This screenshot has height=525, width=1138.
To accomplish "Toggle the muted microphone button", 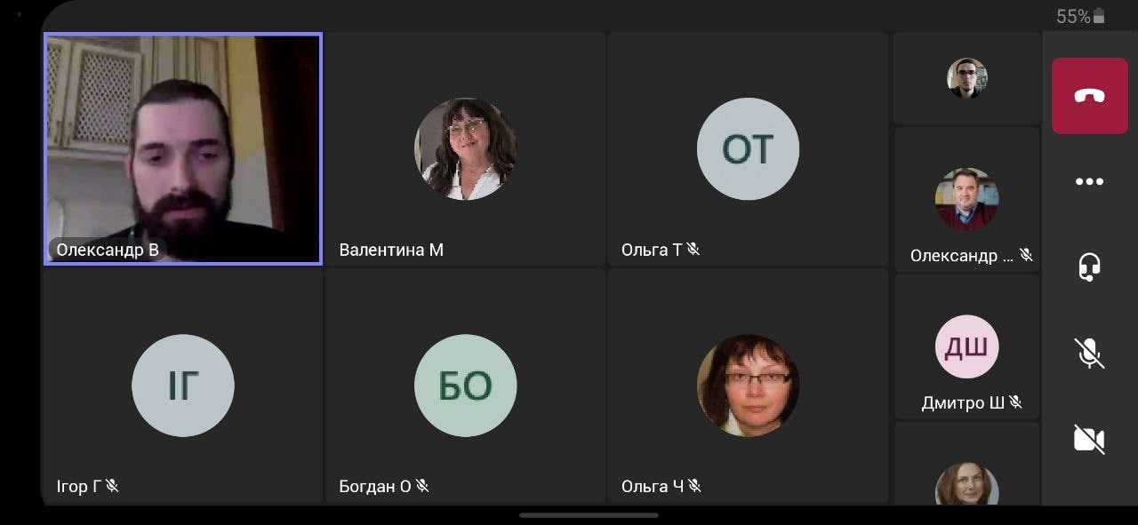I will click(x=1089, y=353).
